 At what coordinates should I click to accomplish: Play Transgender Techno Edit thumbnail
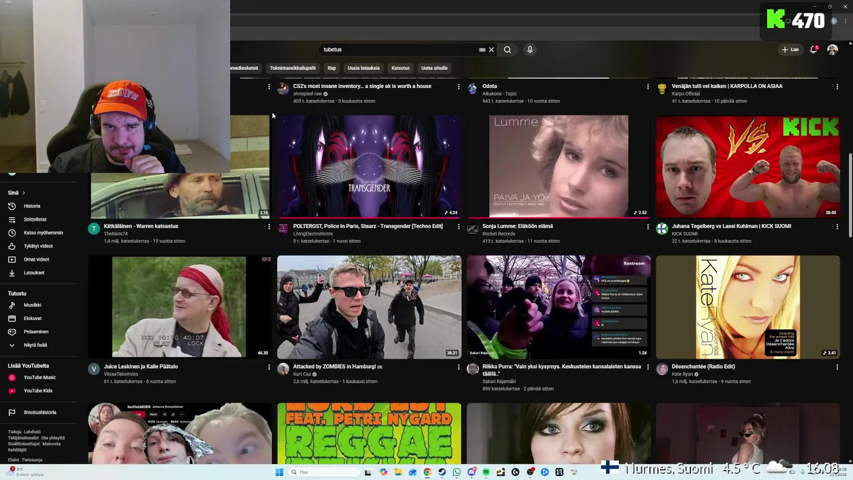369,167
